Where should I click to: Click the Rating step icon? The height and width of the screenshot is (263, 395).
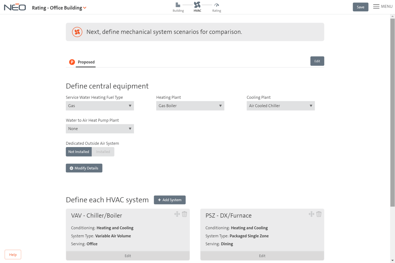217,5
